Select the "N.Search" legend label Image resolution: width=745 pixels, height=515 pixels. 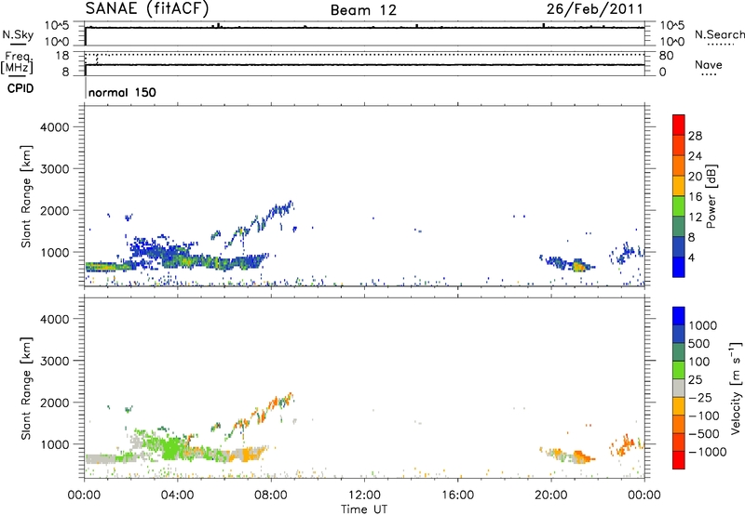[x=720, y=34]
